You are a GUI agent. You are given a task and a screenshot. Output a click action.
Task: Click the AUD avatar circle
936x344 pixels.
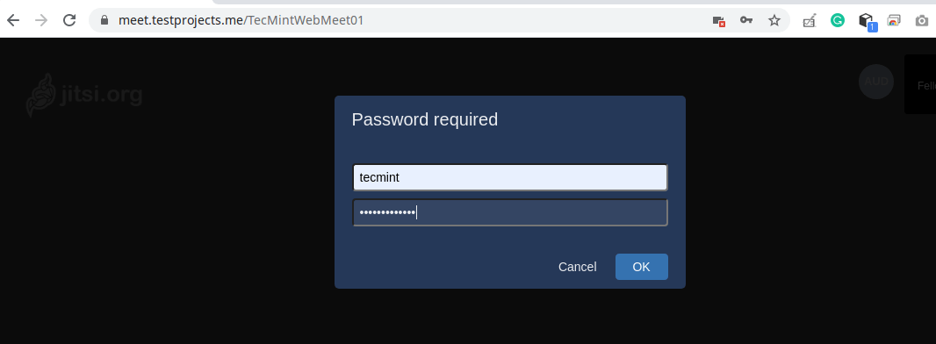pos(876,82)
